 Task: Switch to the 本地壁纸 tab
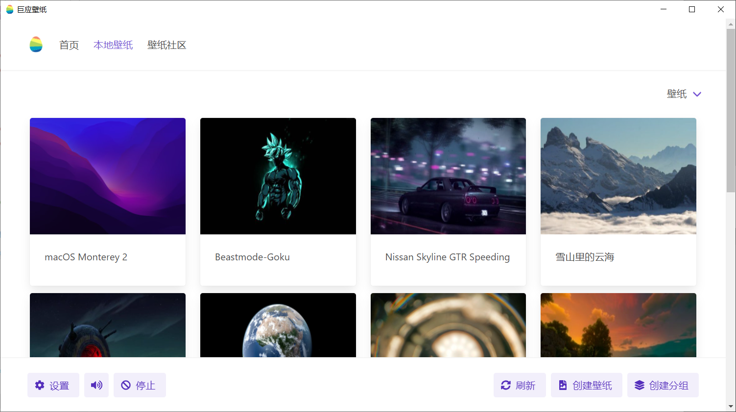coord(113,45)
